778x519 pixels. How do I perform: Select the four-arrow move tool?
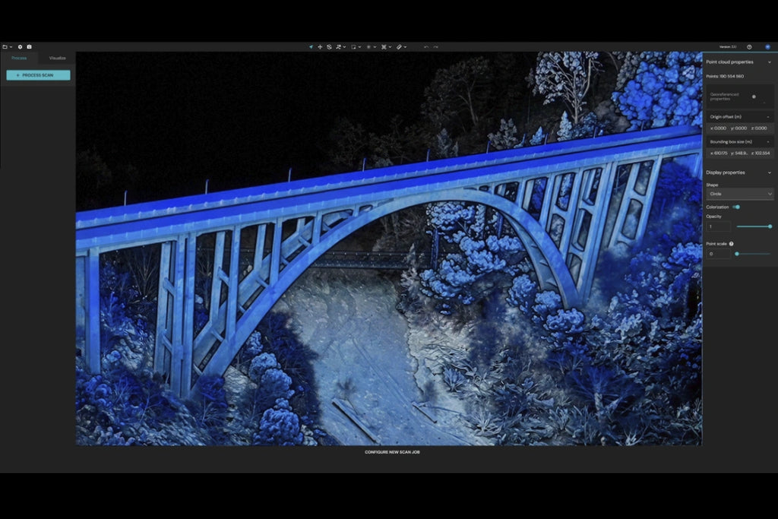pyautogui.click(x=320, y=46)
